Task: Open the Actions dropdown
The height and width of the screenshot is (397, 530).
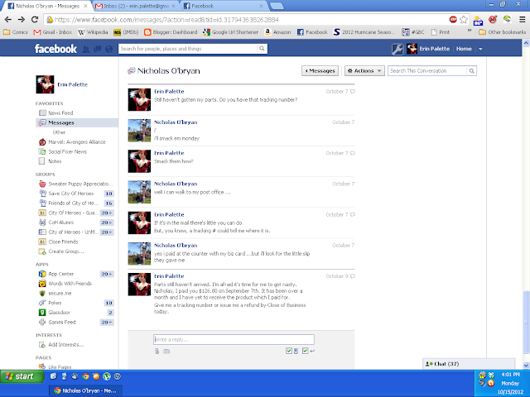Action: pyautogui.click(x=364, y=71)
